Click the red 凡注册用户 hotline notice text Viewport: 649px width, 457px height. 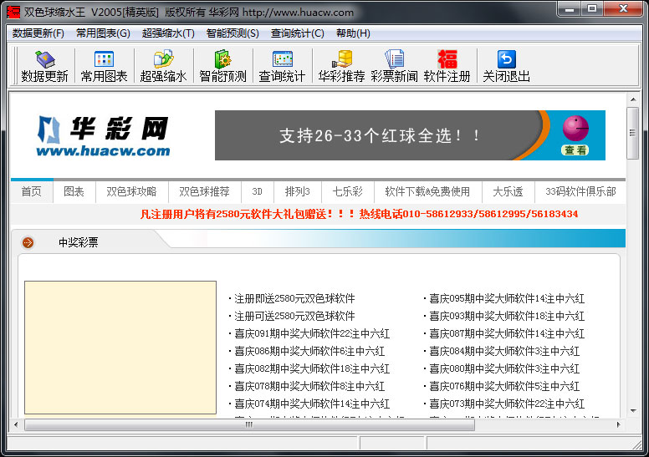click(x=359, y=214)
